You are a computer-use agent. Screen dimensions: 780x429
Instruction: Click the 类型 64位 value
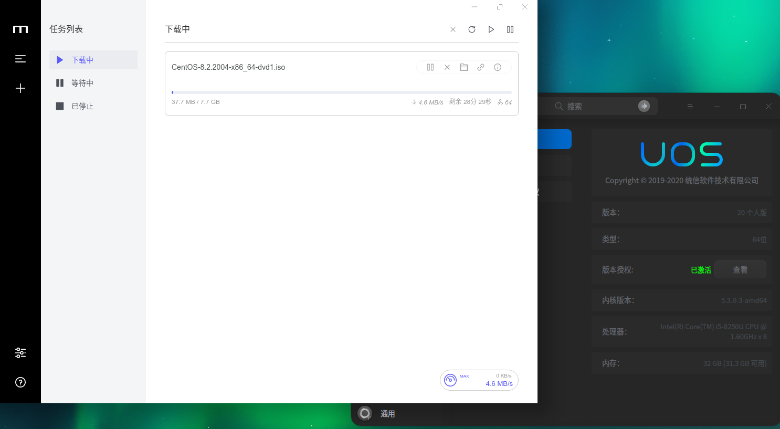[x=760, y=239]
